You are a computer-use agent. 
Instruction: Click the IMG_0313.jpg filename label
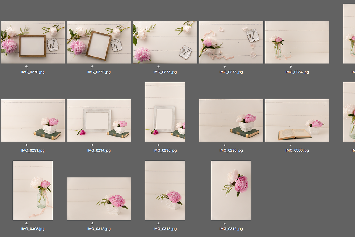pyautogui.click(x=165, y=229)
